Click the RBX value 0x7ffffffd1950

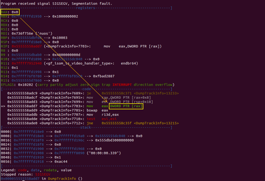[x=27, y=16]
